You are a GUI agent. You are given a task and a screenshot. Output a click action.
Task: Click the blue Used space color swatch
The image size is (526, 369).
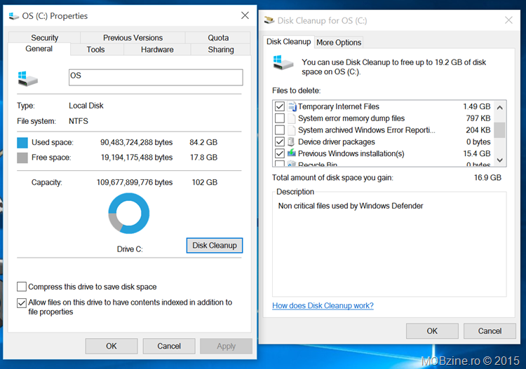point(22,142)
